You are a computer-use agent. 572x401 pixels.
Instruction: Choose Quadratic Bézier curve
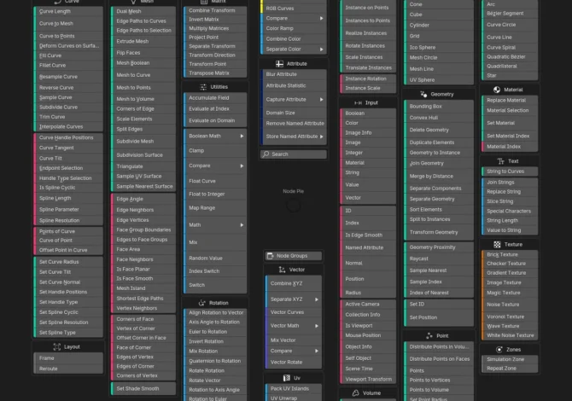pyautogui.click(x=510, y=57)
